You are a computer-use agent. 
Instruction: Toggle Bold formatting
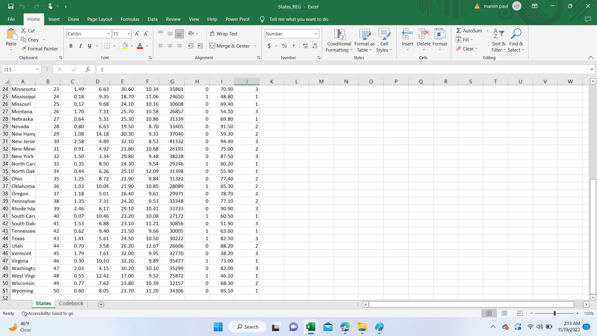click(x=71, y=46)
